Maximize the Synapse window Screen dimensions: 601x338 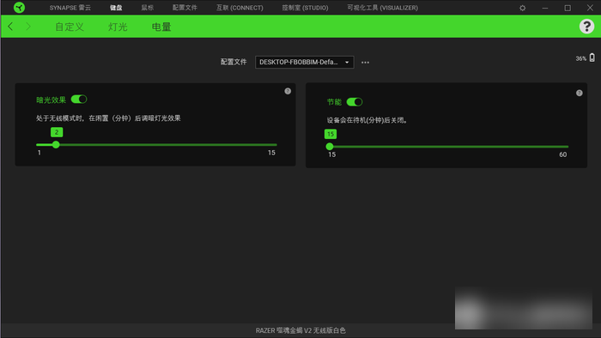point(568,8)
